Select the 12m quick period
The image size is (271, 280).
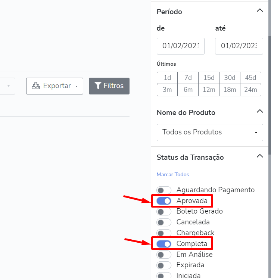tap(209, 90)
